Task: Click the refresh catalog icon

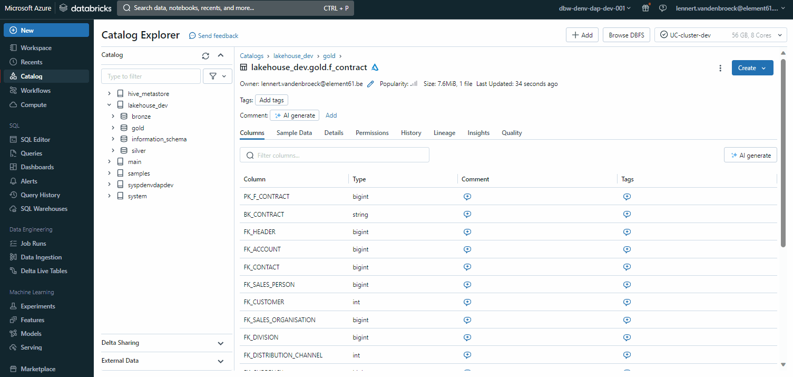Action: coord(205,55)
